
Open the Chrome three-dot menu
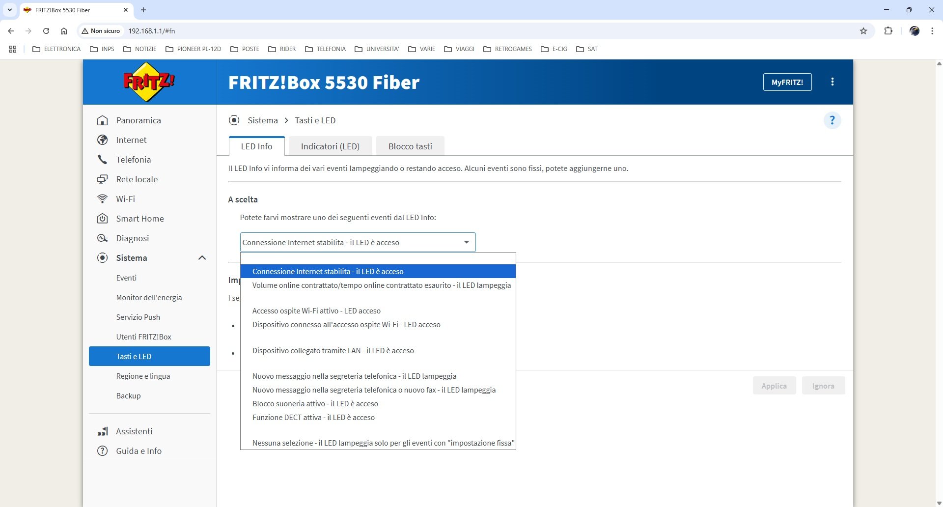pyautogui.click(x=932, y=31)
